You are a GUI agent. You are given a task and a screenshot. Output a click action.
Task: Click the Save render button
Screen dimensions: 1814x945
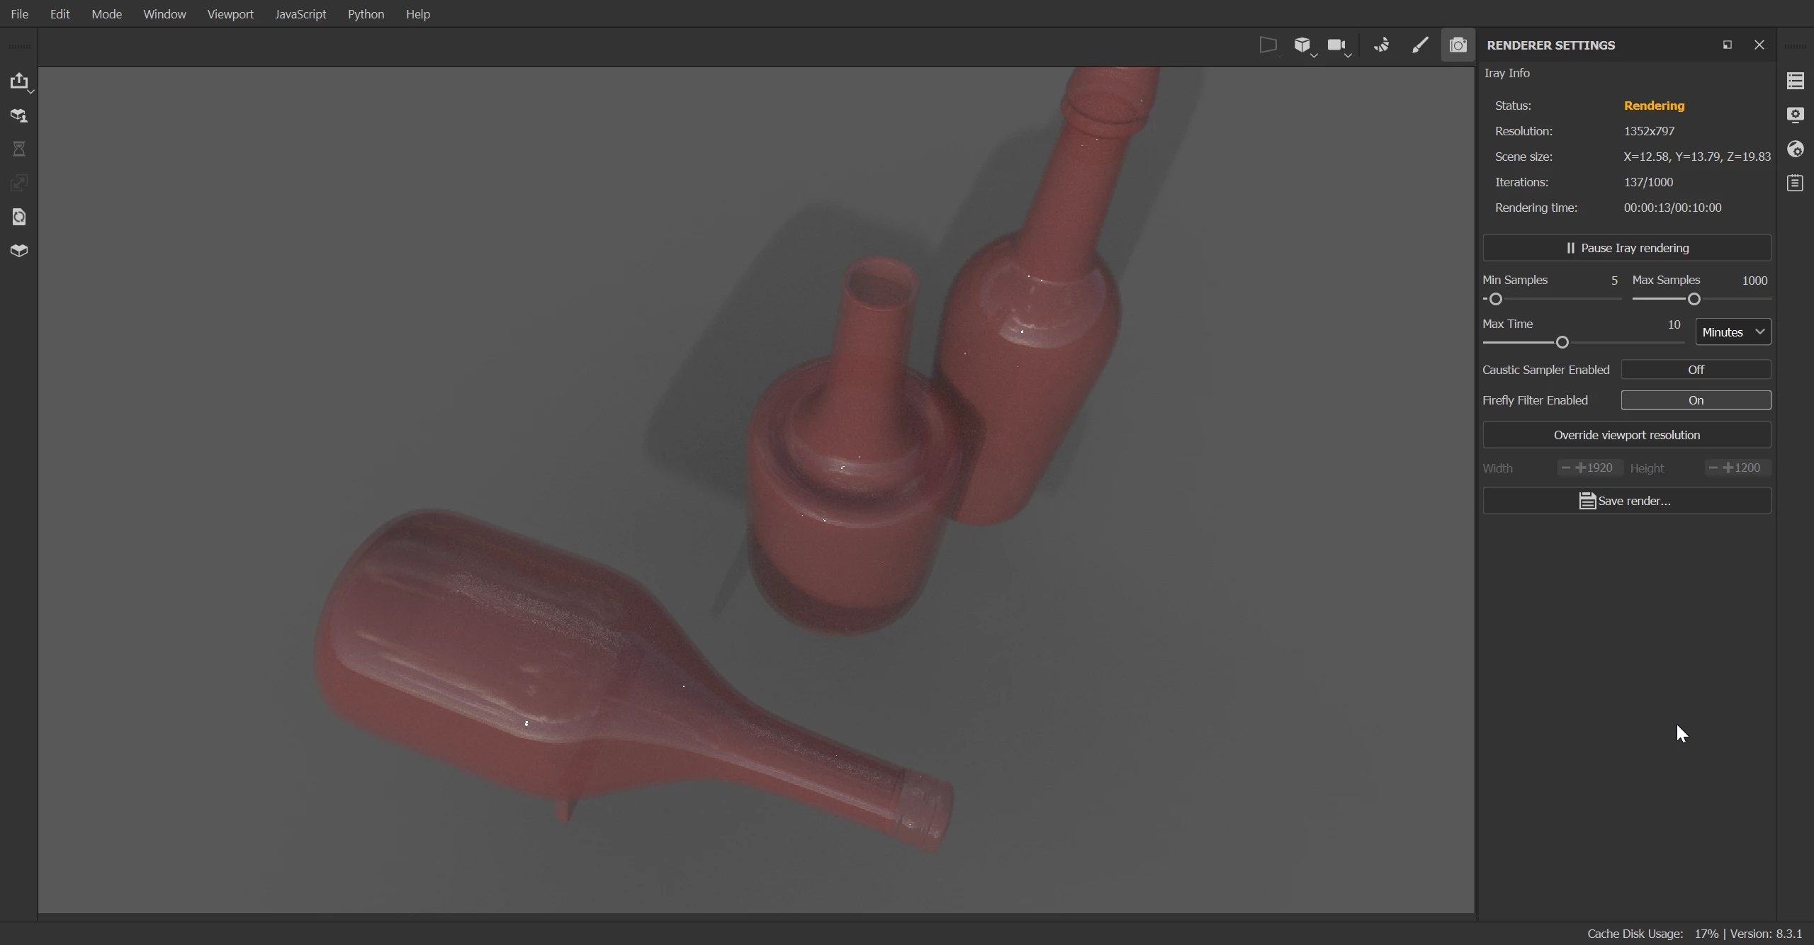point(1626,501)
